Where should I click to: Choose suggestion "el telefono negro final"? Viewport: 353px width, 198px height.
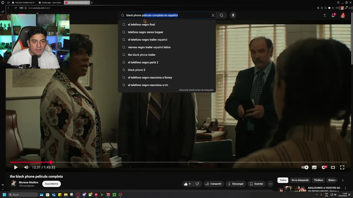[167, 24]
